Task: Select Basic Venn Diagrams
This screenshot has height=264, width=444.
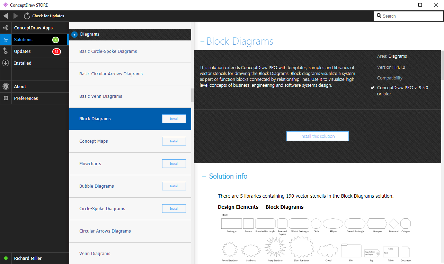Action: 130,96
